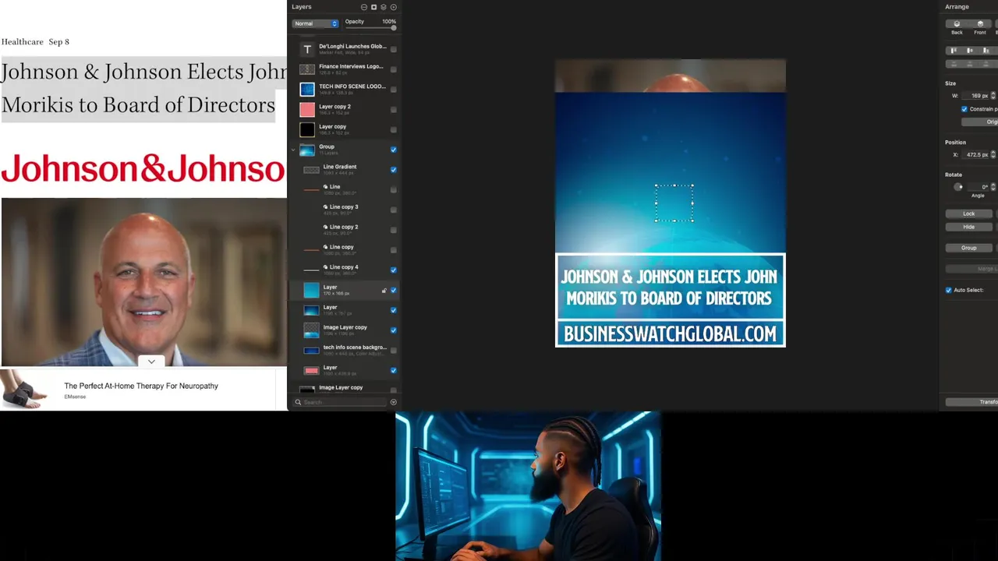Select the pink Layer copy 2 thumbnail
This screenshot has height=561, width=998.
tap(307, 110)
